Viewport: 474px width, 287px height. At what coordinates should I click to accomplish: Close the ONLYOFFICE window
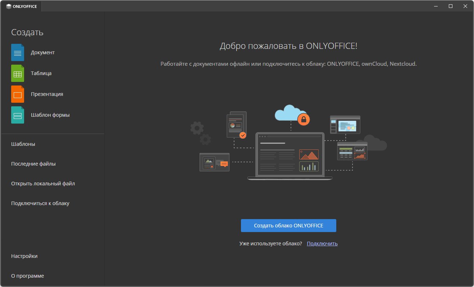click(466, 6)
